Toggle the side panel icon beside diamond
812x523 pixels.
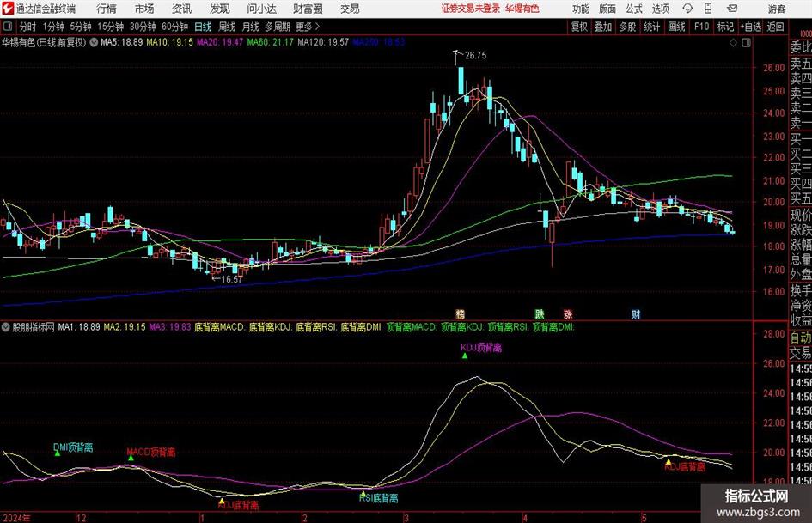tap(746, 43)
